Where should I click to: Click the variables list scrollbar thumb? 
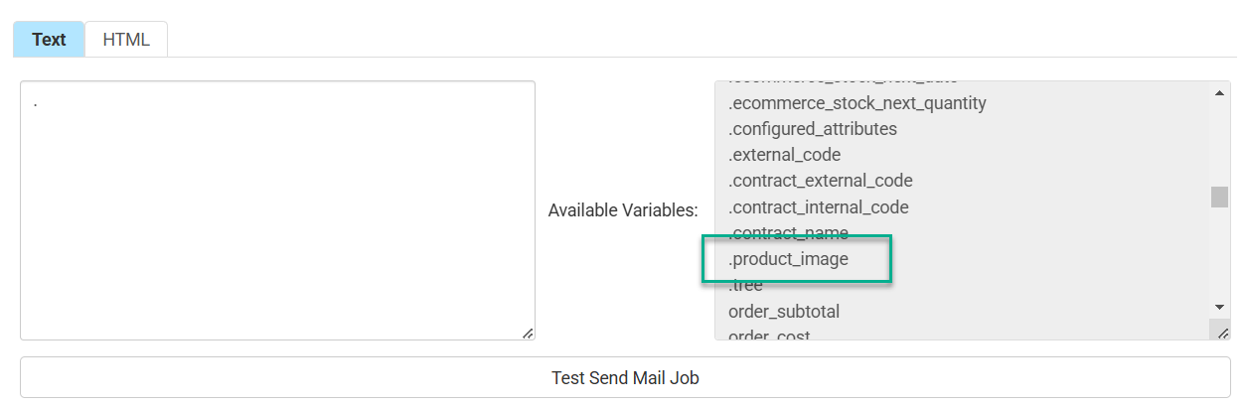1219,197
